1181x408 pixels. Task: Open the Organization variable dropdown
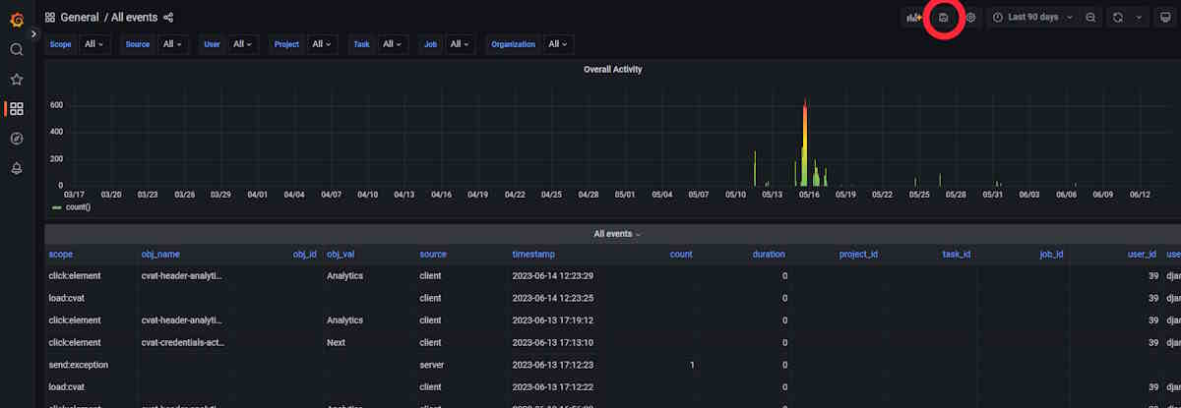557,44
